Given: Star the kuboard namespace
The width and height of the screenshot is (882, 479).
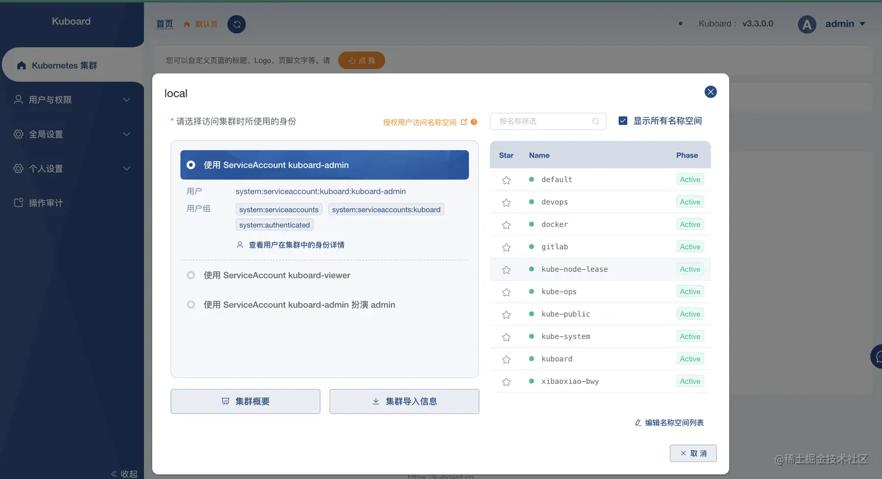Looking at the screenshot, I should (x=506, y=359).
